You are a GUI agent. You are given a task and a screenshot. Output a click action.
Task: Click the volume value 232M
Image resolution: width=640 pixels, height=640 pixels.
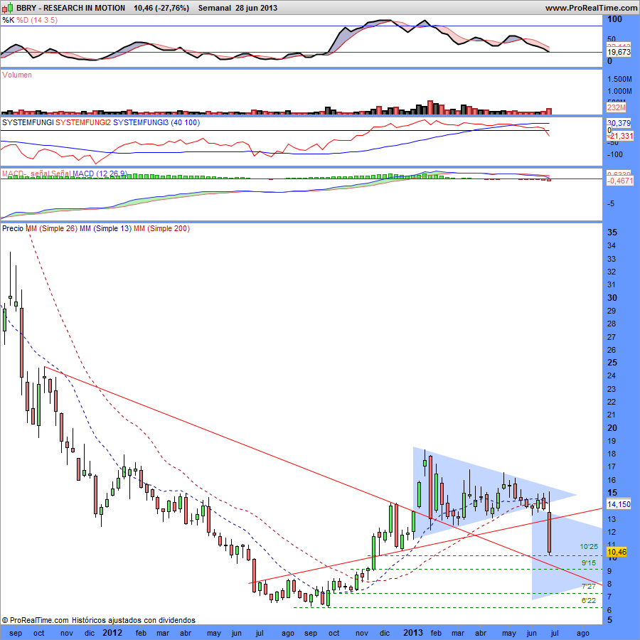[616, 108]
